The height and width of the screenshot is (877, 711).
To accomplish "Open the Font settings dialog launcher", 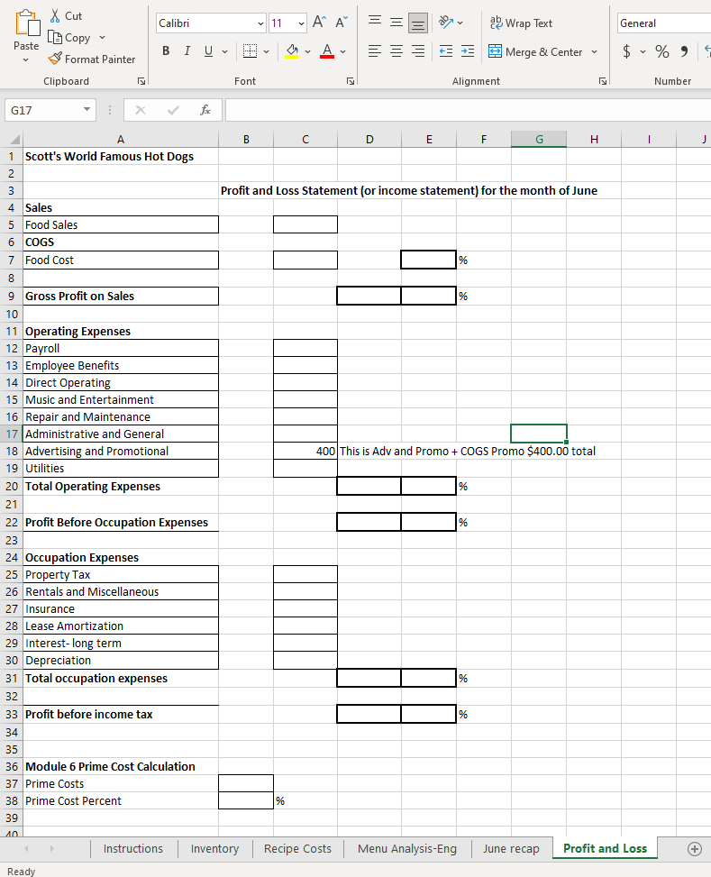I will tap(351, 81).
